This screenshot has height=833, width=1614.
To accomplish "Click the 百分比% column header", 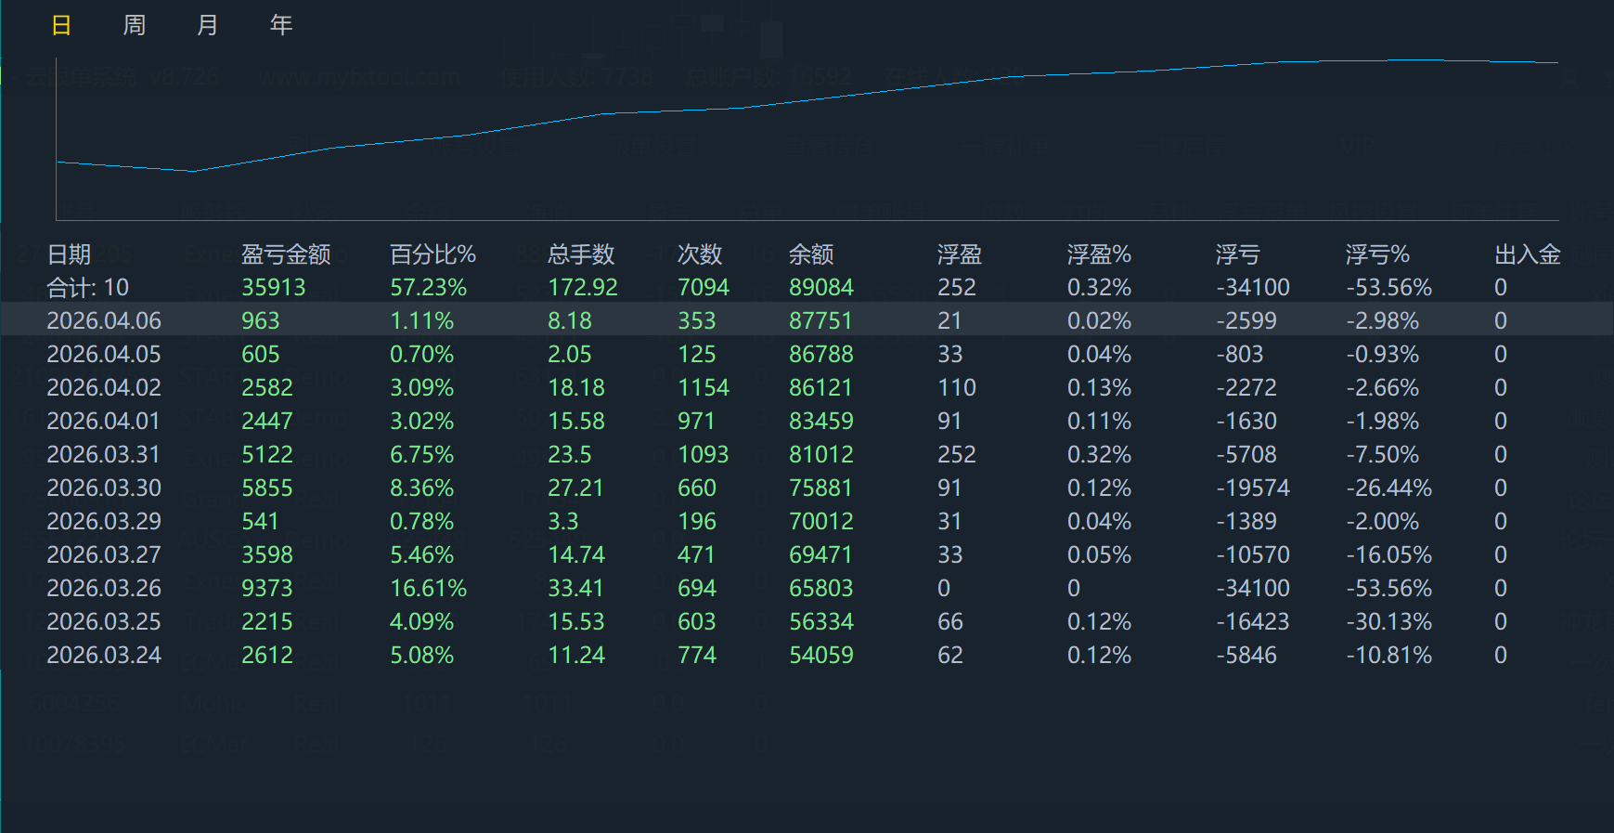I will 433,254.
